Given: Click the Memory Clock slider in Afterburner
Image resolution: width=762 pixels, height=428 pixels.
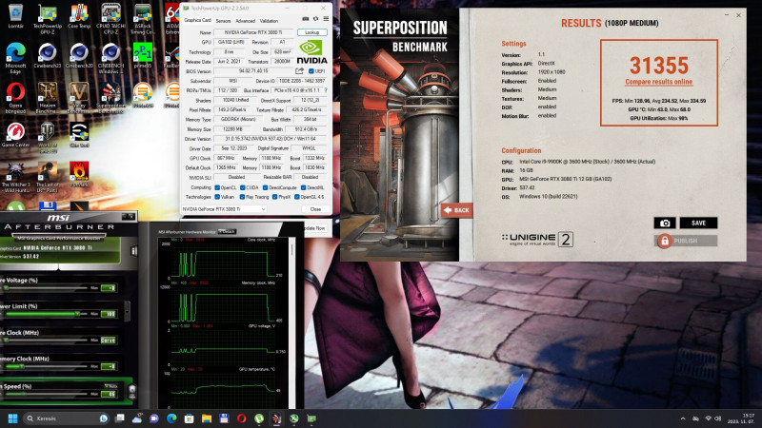Looking at the screenshot, I should 45,366.
